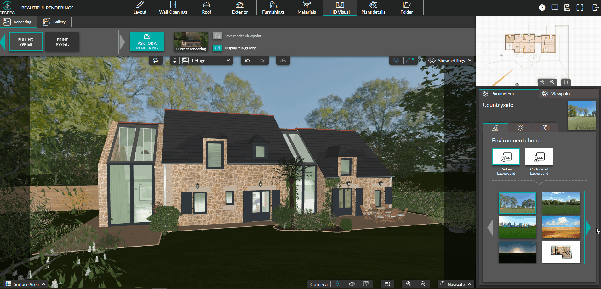The image size is (601, 289).
Task: Switch to the Viewpoint tab
Action: click(560, 93)
